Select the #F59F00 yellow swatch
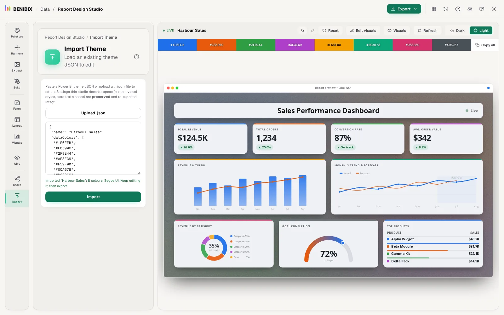The width and height of the screenshot is (504, 315). (334, 45)
